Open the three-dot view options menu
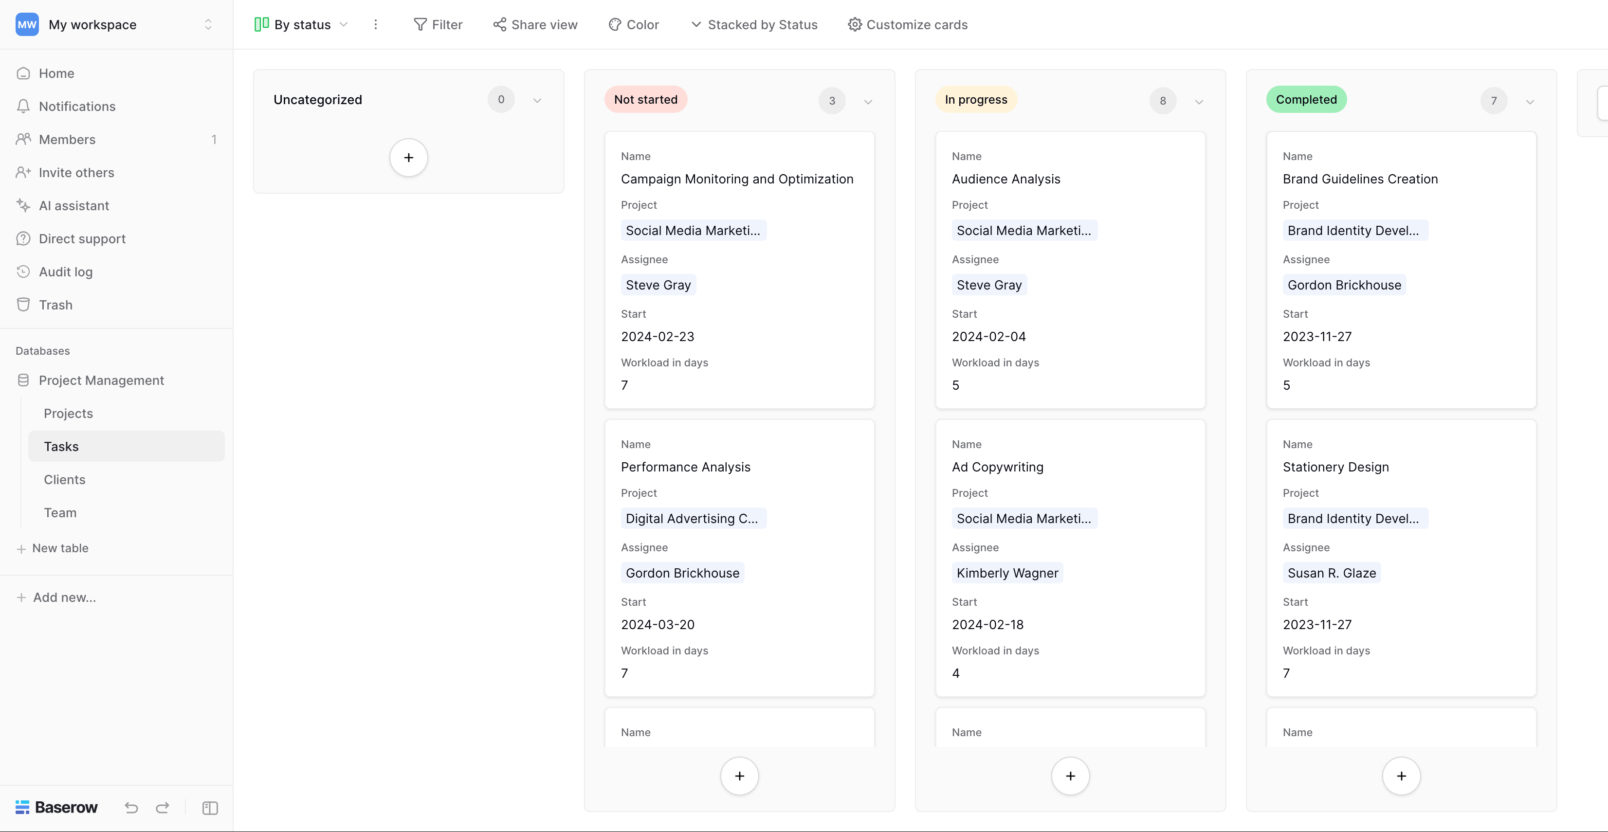 tap(376, 24)
